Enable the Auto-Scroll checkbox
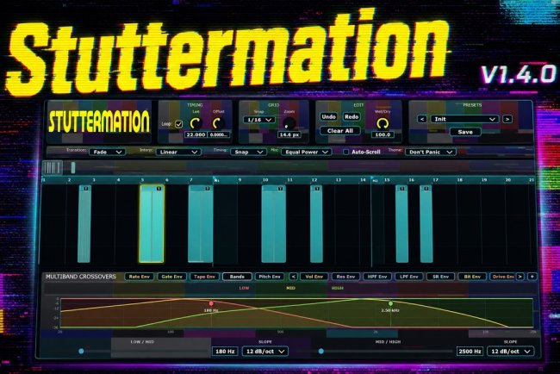Viewport: 560px width, 374px height. 345,152
